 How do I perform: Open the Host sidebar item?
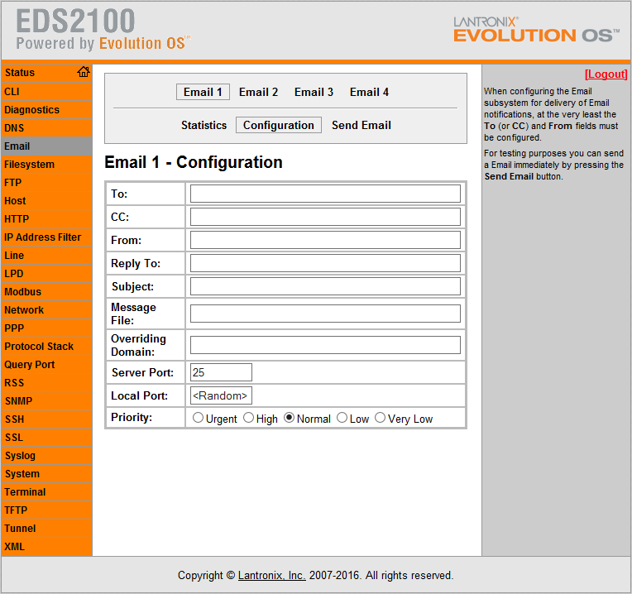pos(46,201)
